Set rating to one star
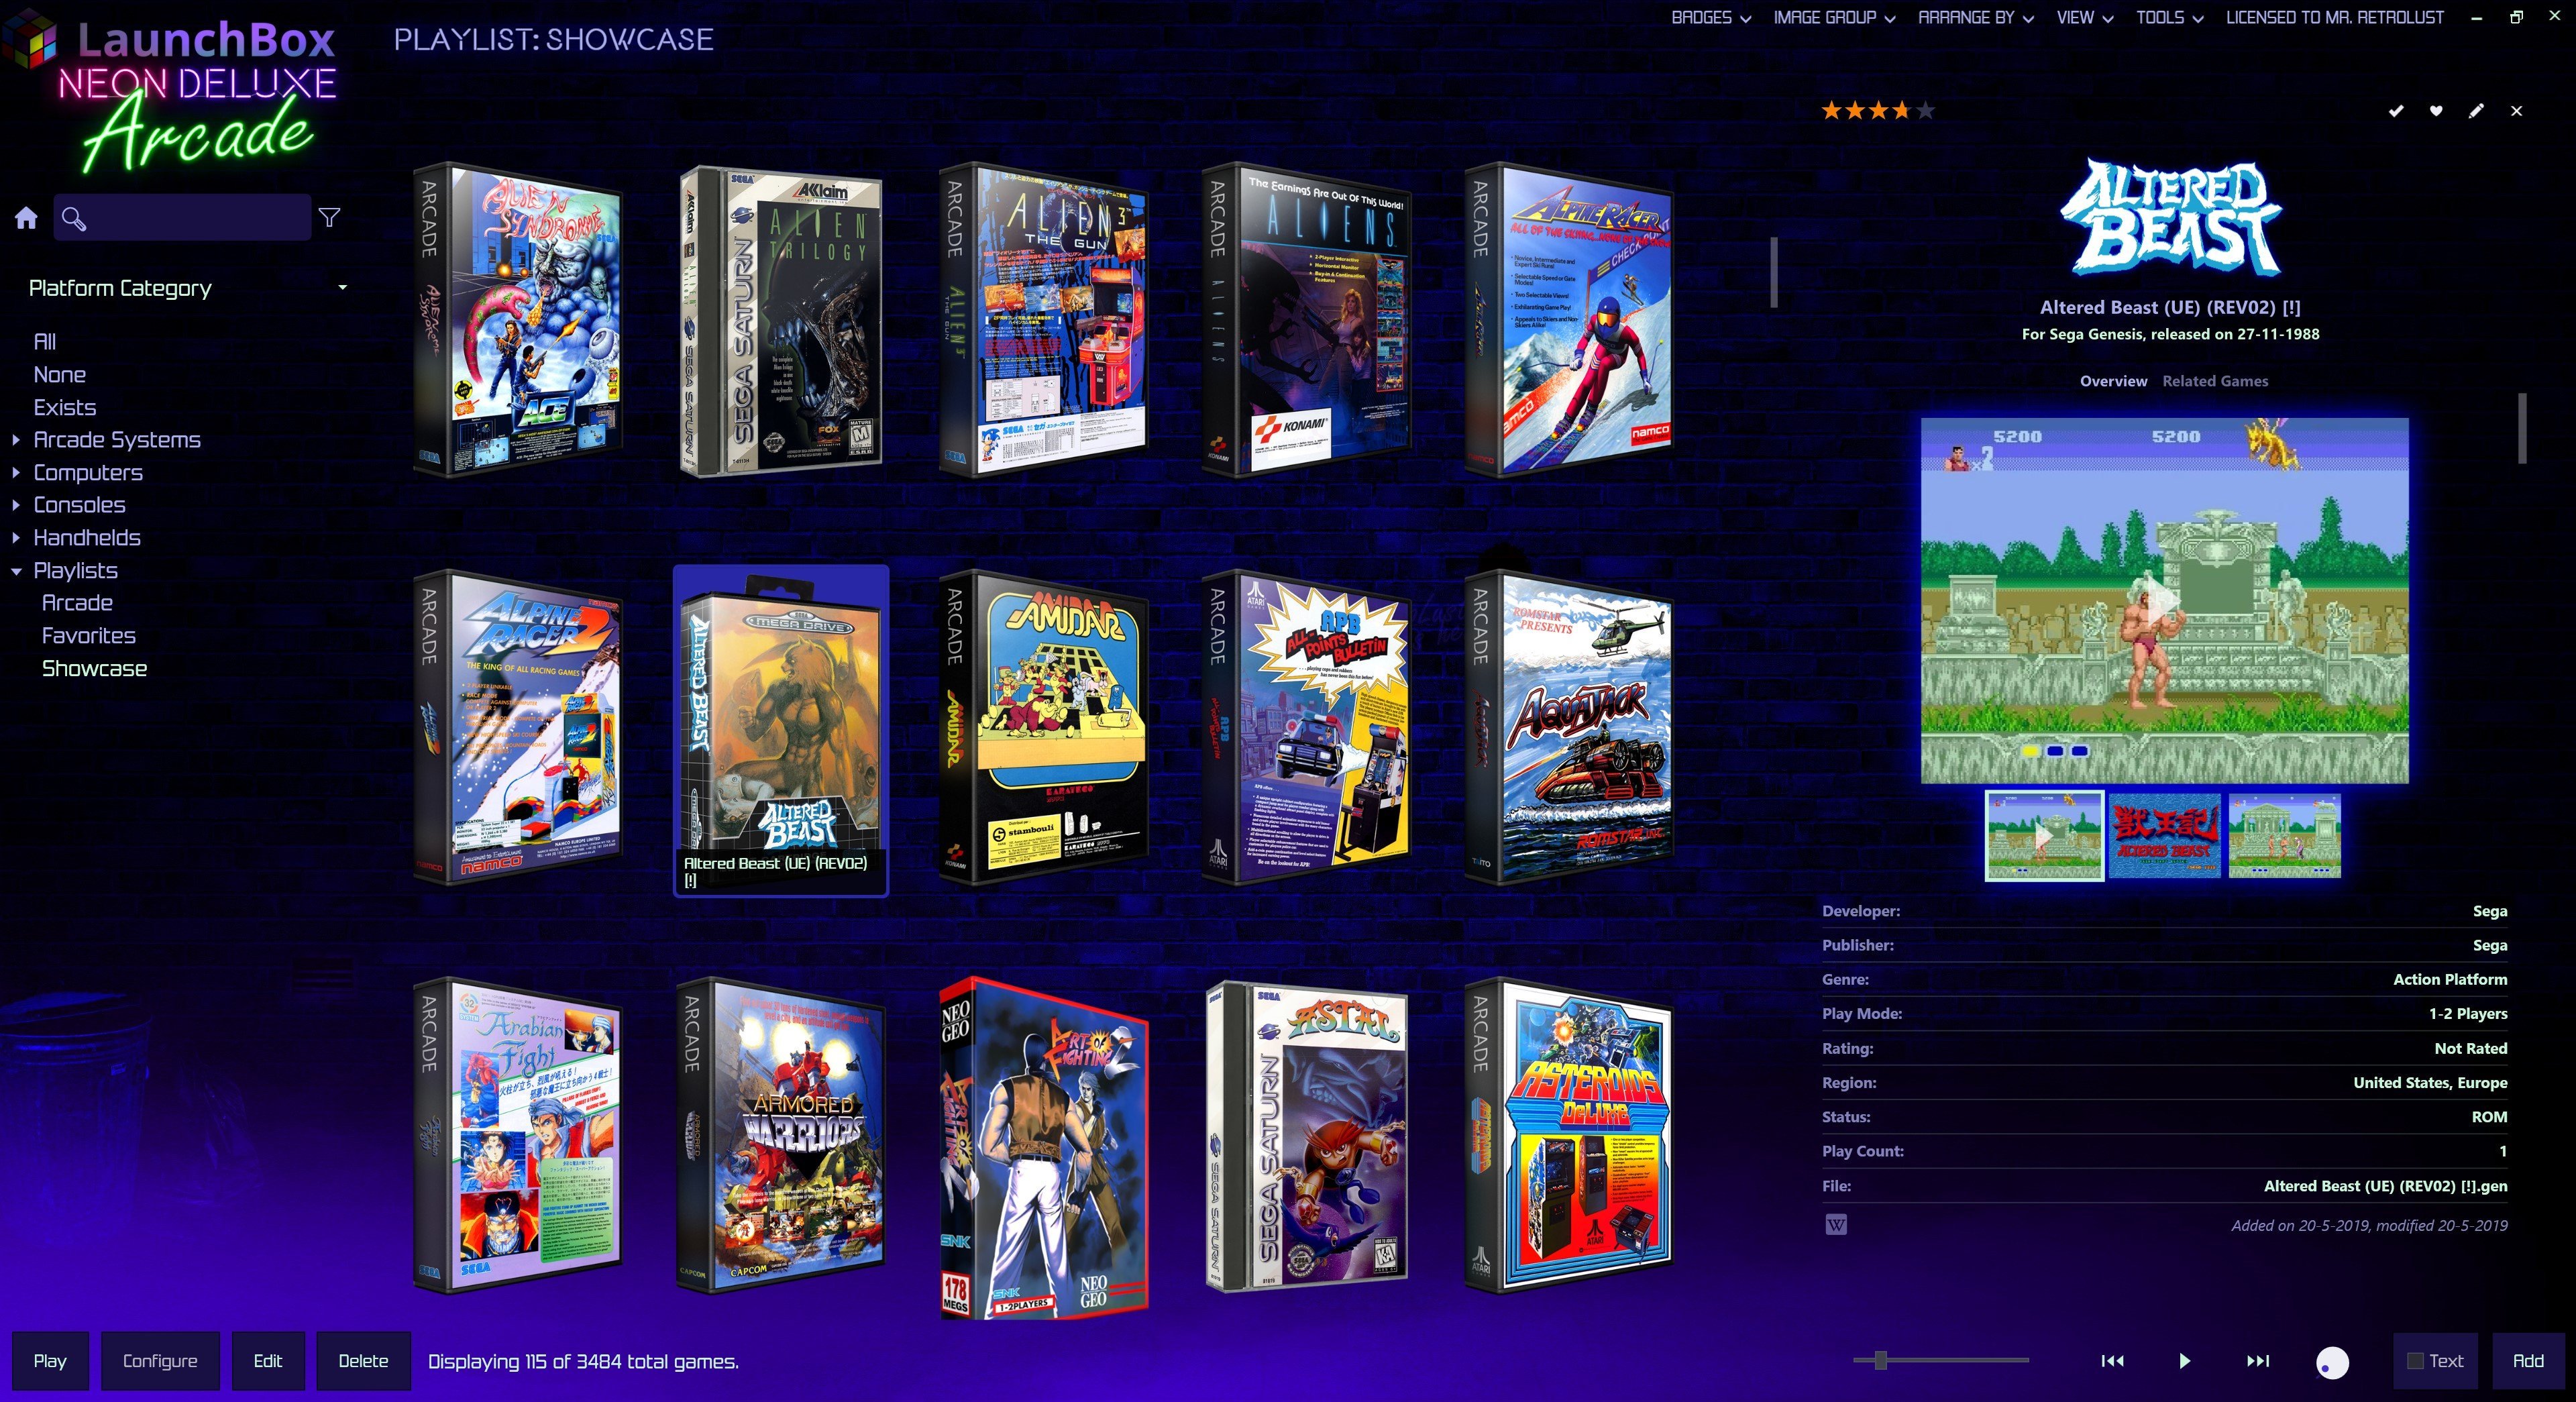This screenshot has width=2576, height=1402. (x=1831, y=111)
